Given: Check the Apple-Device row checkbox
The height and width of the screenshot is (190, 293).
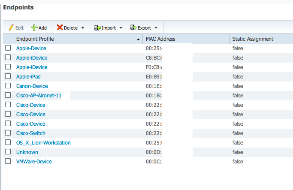Looking at the screenshot, I should pyautogui.click(x=8, y=48).
